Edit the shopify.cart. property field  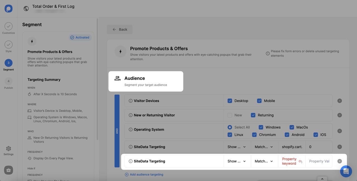point(292,147)
